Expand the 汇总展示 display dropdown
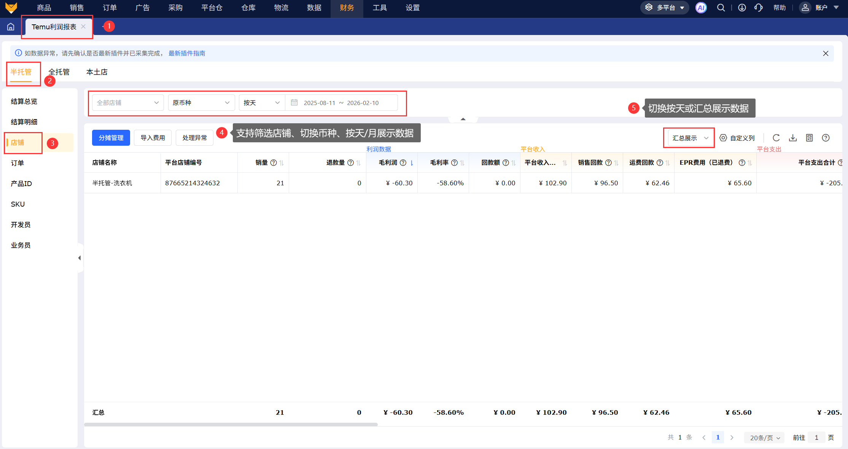 690,138
